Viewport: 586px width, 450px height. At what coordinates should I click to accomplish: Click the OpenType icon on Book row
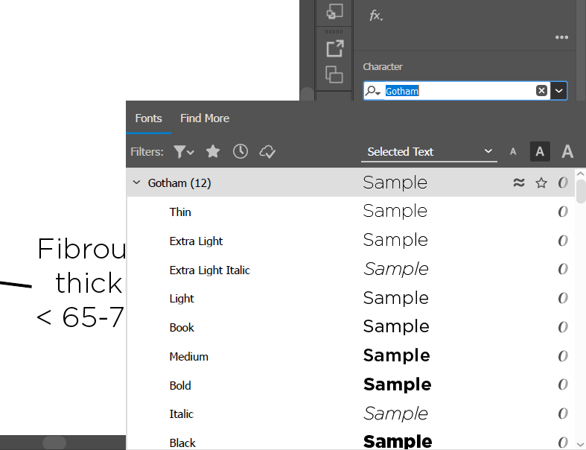[563, 327]
